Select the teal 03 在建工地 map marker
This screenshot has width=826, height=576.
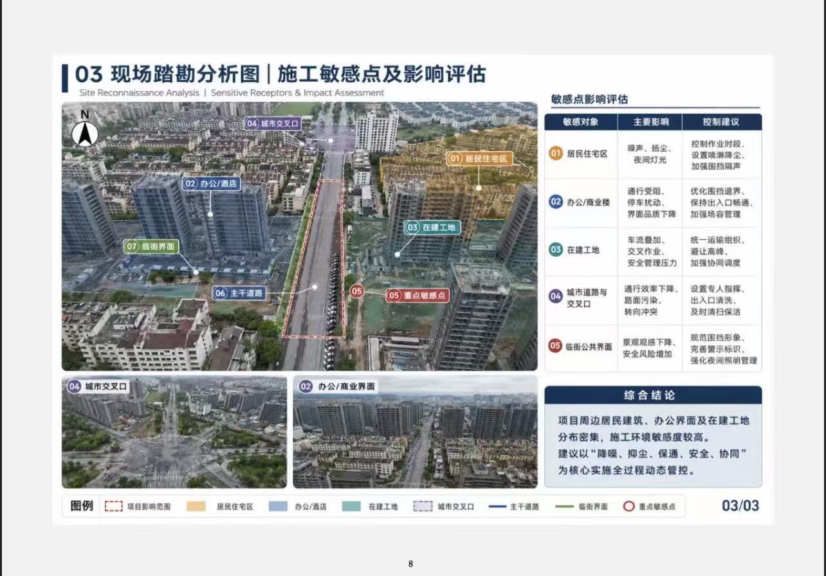pos(432,228)
